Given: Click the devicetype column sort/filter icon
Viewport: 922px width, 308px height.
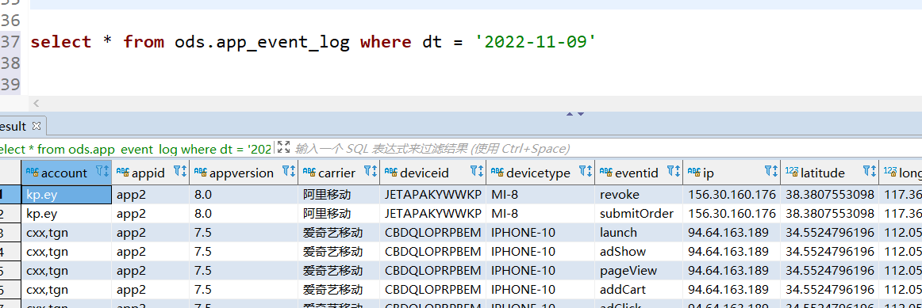Looking at the screenshot, I should [x=585, y=171].
